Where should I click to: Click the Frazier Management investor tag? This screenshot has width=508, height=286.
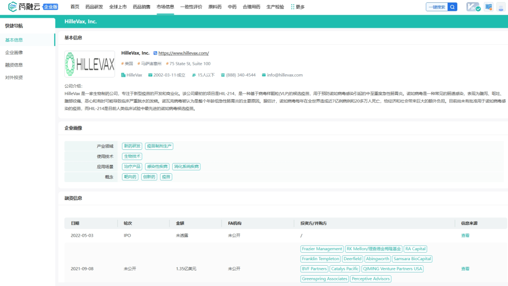point(322,249)
